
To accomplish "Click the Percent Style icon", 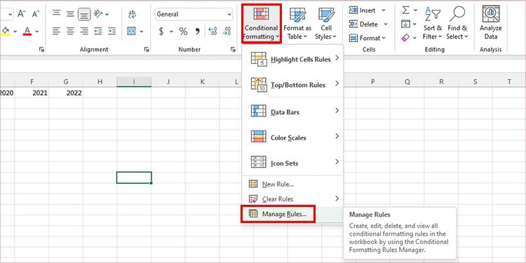I will click(x=183, y=32).
